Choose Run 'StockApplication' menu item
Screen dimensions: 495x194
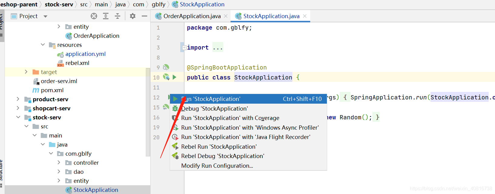(x=248, y=99)
